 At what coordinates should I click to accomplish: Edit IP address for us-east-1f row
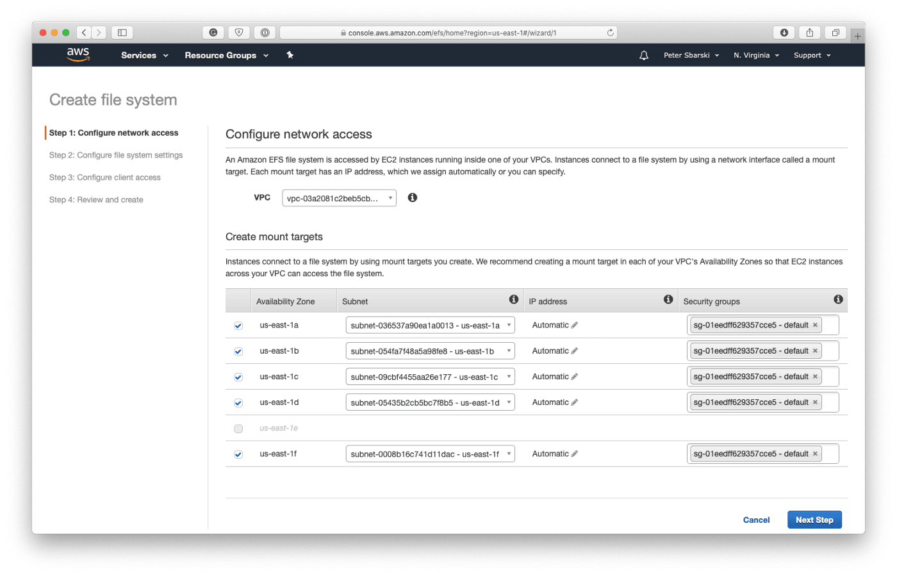(x=575, y=454)
